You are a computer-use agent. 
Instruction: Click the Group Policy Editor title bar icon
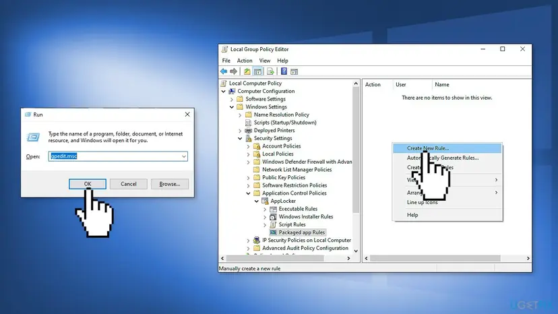[x=224, y=49]
